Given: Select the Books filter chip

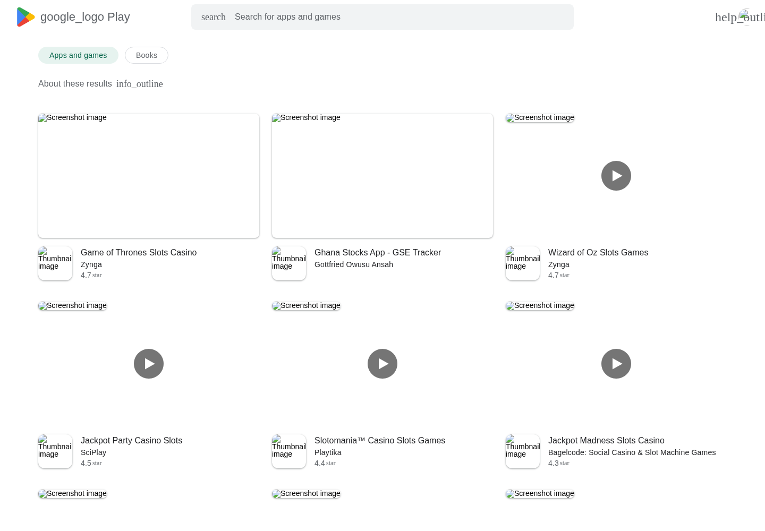Looking at the screenshot, I should click(x=147, y=55).
